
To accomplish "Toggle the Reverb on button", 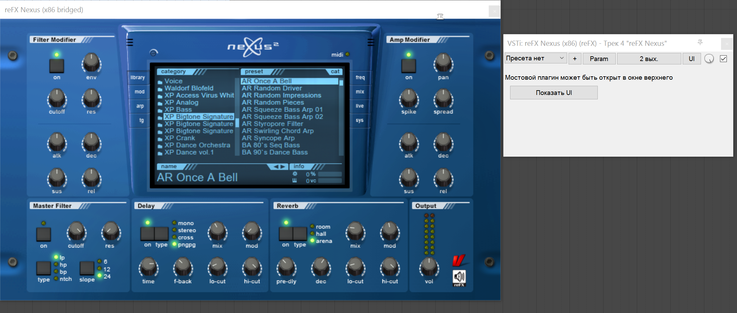I will tap(286, 233).
